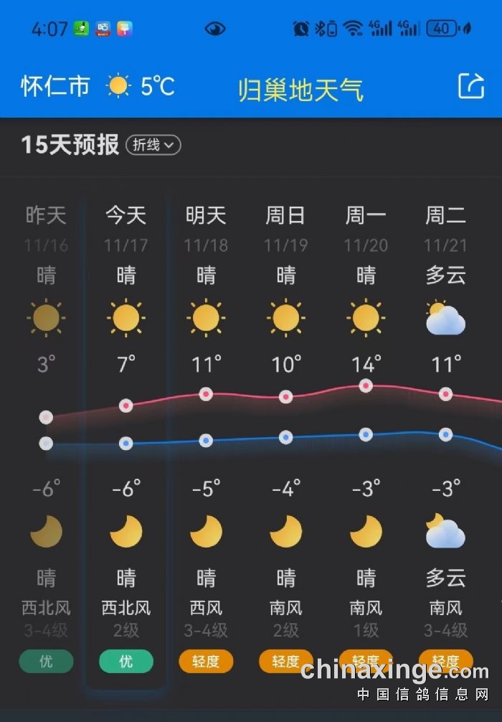502x722 pixels.
Task: Tap today's daytime sunny icon
Action: pos(126,317)
